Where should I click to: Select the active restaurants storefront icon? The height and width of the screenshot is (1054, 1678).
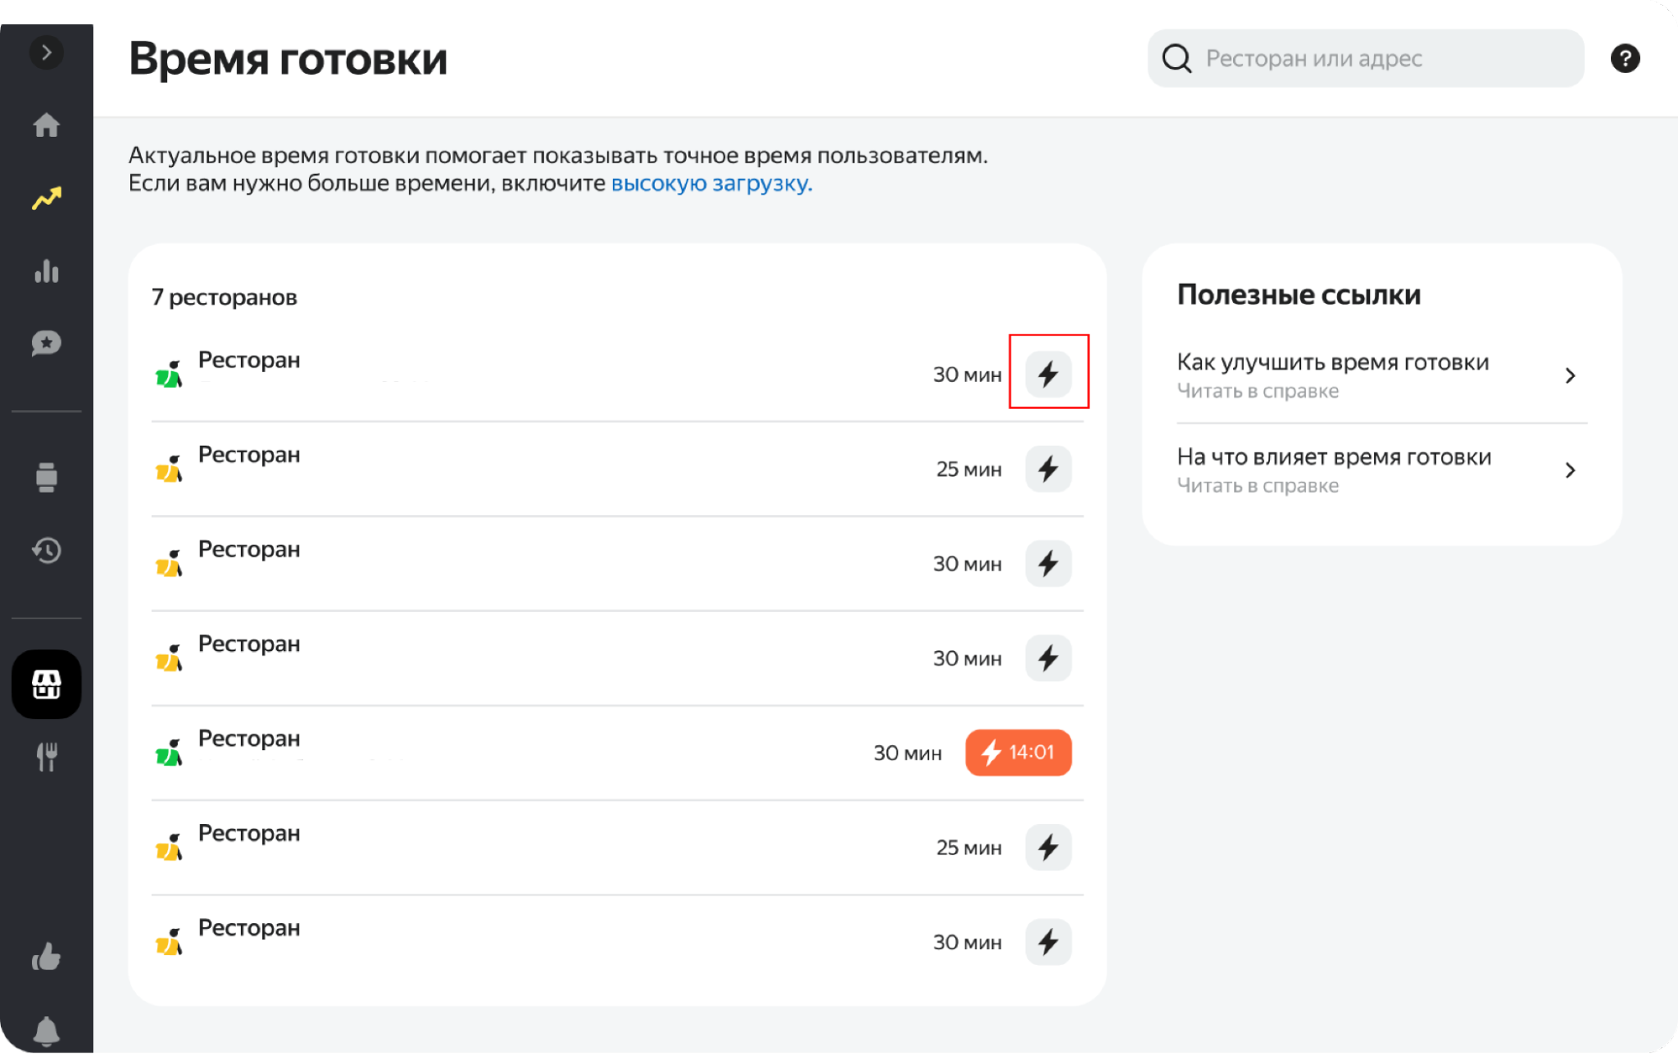[x=46, y=684]
